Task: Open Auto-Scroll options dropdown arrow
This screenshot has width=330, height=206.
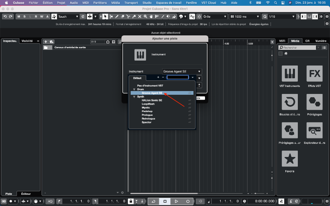Action: click(x=95, y=16)
